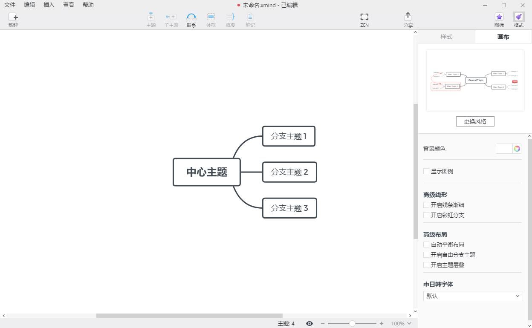Click the zoom in plus icon
Viewport: 532px width, 328px height.
point(382,324)
